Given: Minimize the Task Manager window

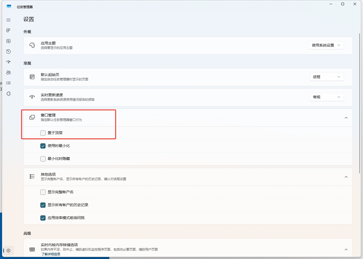Looking at the screenshot, I should [x=331, y=4].
